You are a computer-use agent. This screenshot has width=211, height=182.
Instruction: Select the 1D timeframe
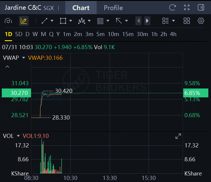click(x=9, y=34)
